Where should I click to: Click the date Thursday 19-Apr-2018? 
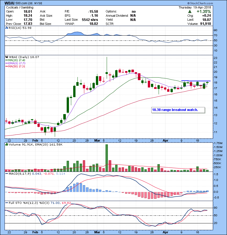tap(195, 7)
